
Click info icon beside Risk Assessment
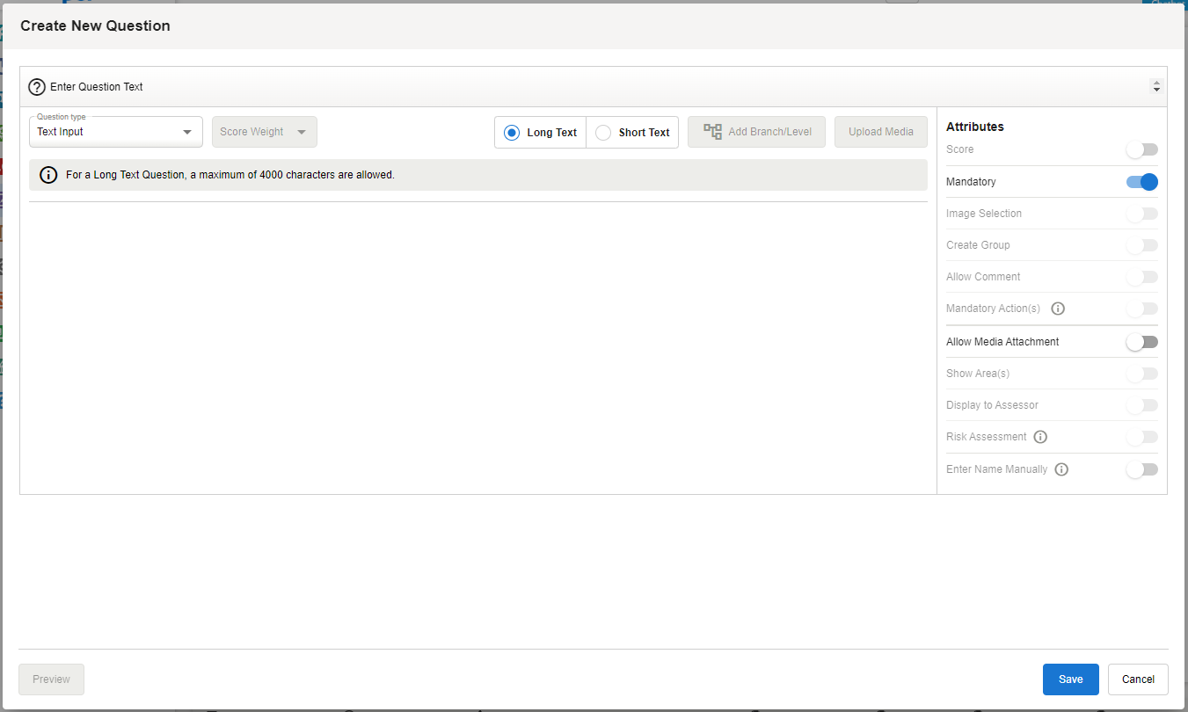tap(1040, 437)
